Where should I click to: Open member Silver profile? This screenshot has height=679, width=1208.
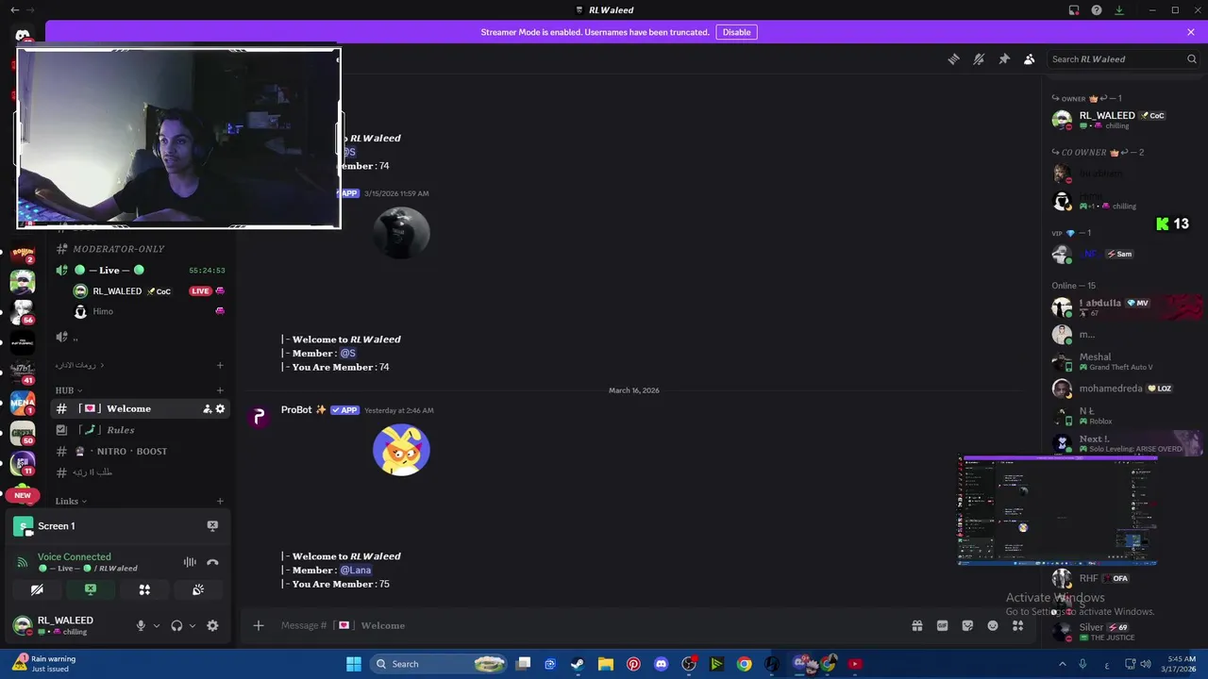click(1123, 631)
